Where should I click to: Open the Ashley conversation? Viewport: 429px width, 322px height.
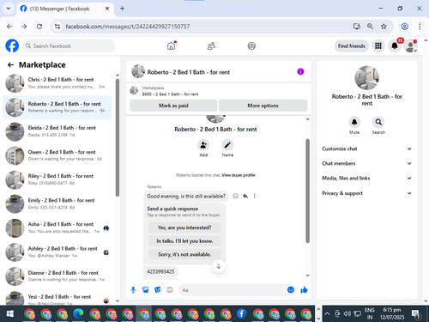coord(57,252)
